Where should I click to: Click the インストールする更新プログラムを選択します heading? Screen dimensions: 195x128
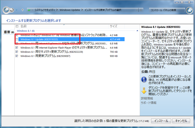click(33, 21)
